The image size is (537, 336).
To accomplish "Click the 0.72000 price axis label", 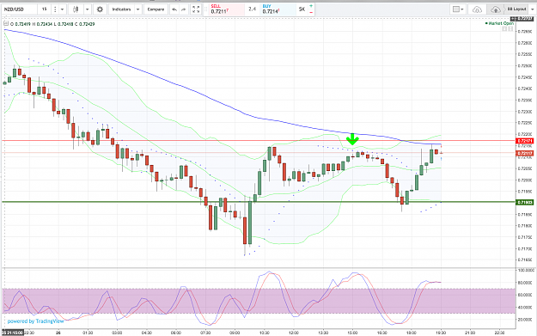I will pyautogui.click(x=525, y=180).
